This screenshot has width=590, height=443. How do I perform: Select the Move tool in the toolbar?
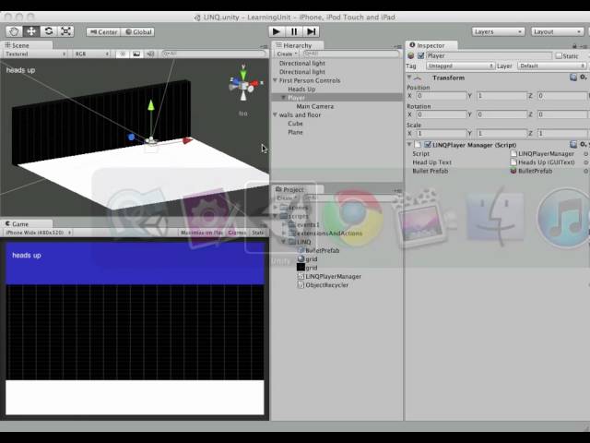[31, 31]
